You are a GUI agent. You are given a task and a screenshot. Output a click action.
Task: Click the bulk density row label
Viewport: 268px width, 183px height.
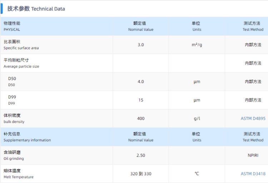tap(14, 119)
